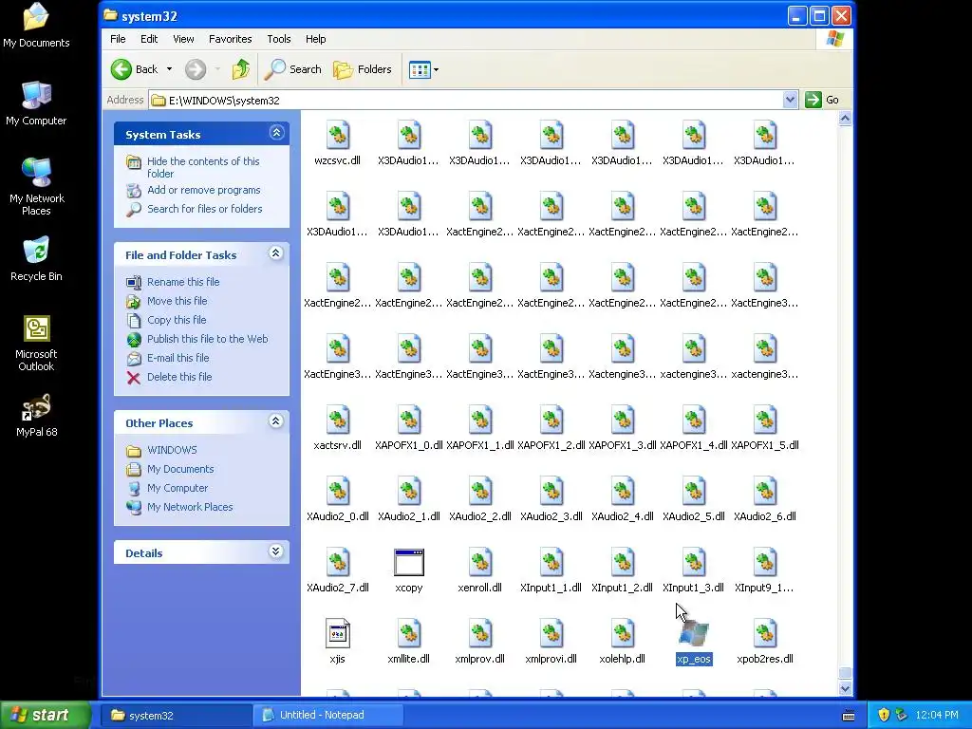Expand the Address bar dropdown
Screen dimensions: 972x729
[790, 100]
